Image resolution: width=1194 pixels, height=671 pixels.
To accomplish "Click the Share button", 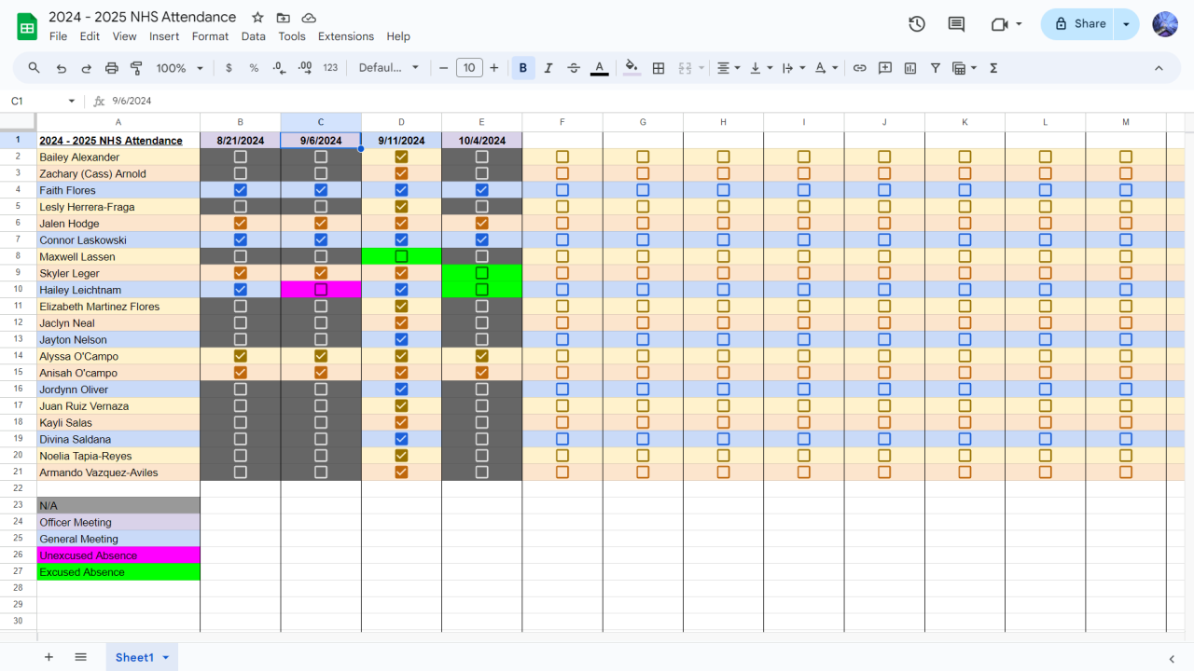I will (x=1078, y=24).
